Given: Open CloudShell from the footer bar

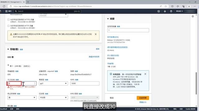Looking at the screenshot, I should (x=3, y=109).
